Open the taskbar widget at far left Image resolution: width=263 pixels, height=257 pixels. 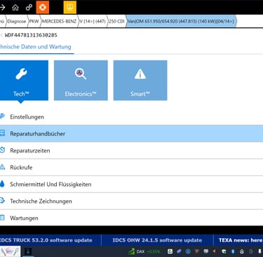[x=10, y=251]
